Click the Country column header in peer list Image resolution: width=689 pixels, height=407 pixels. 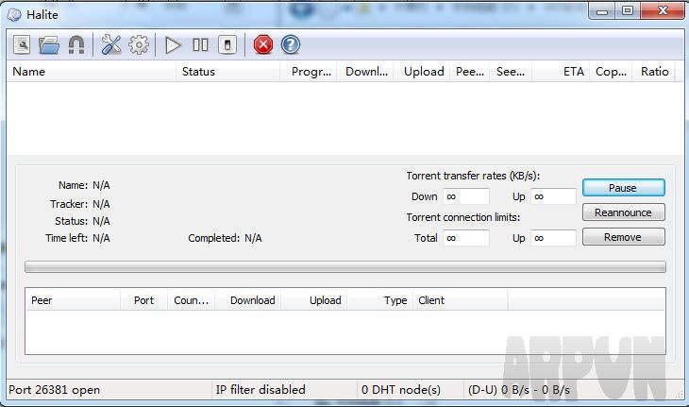click(x=192, y=300)
